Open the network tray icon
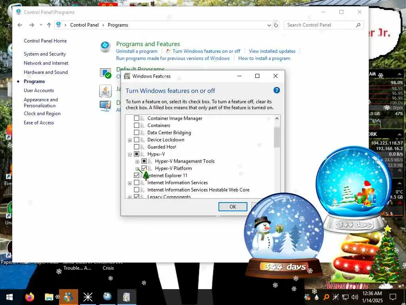 click(345, 297)
